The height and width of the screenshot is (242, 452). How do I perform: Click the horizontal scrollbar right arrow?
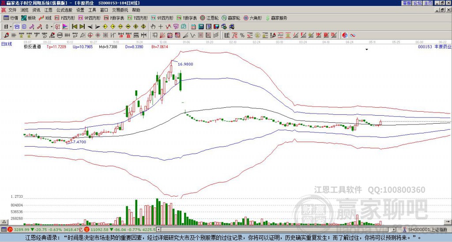click(394, 230)
